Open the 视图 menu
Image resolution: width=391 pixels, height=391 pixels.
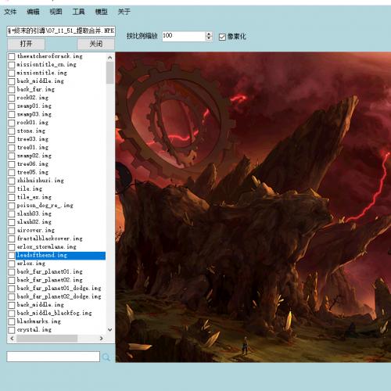click(x=56, y=12)
